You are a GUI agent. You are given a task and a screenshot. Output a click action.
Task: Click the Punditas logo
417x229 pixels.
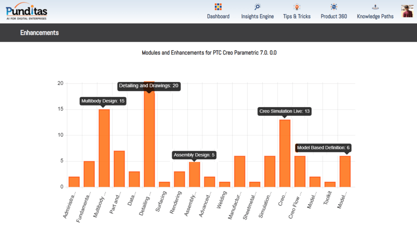(x=26, y=11)
